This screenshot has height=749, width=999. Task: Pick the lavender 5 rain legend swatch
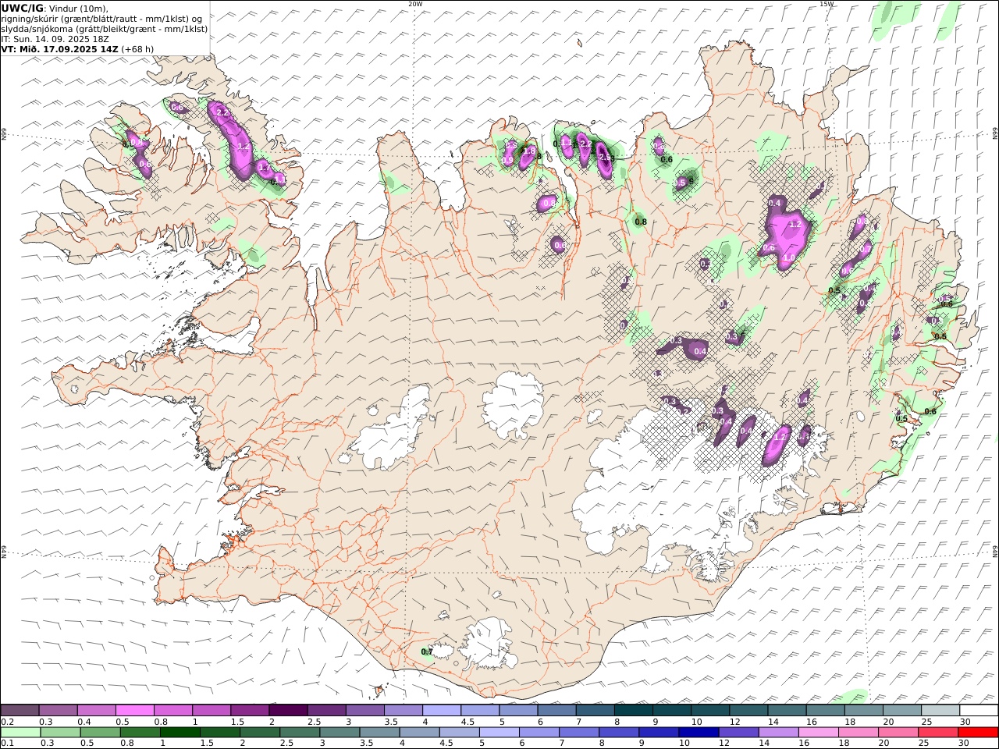499,733
